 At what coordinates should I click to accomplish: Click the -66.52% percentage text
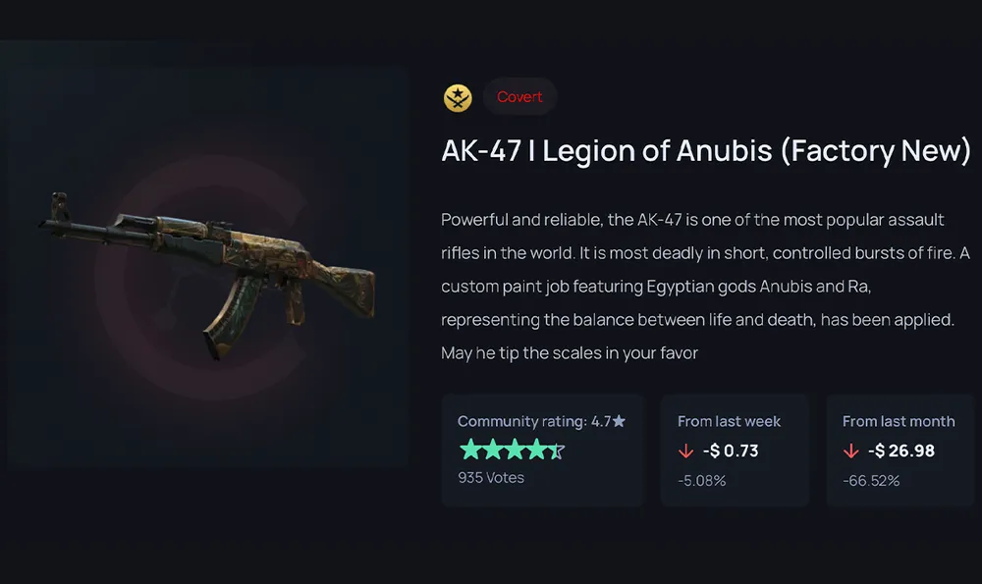[x=871, y=481]
